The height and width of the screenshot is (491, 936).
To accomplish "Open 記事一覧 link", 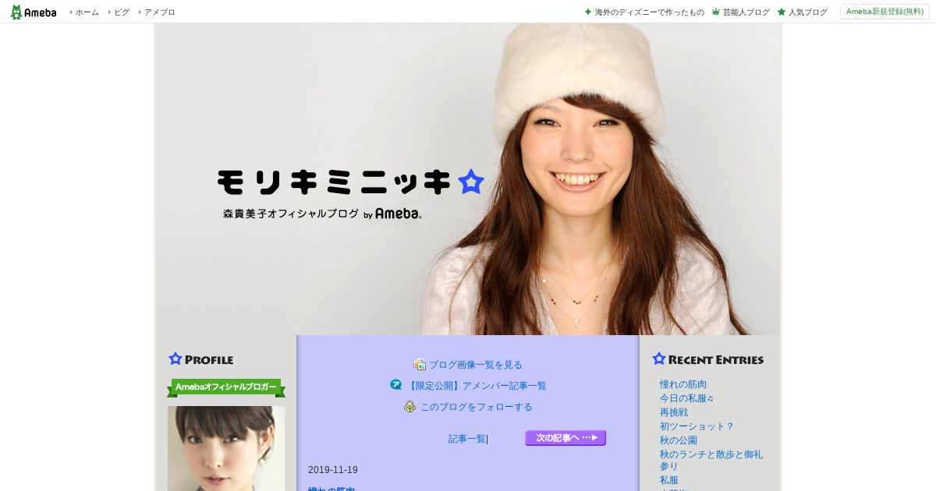I will [467, 439].
